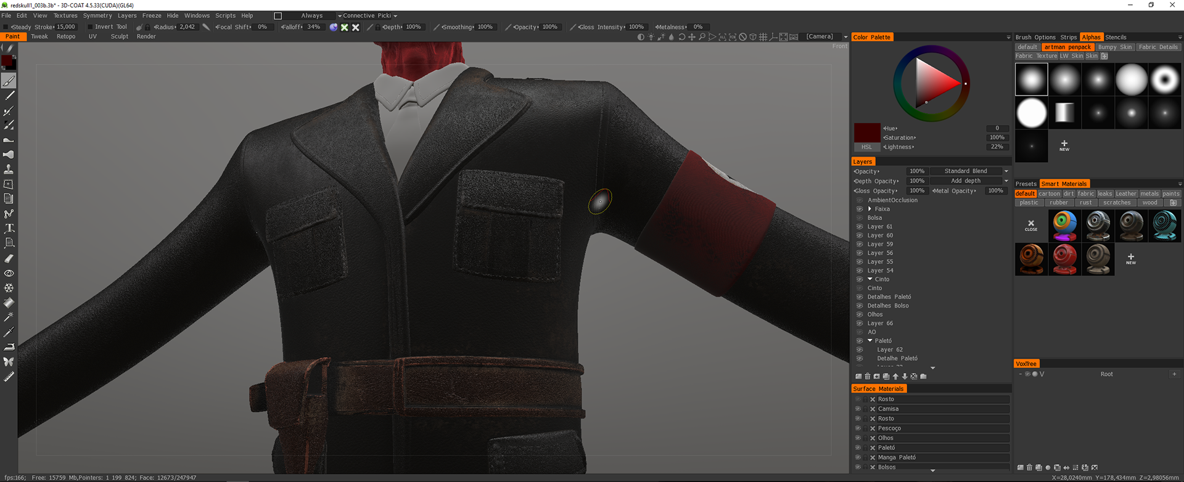Click the CLOSE button in Smart Materials

pyautogui.click(x=1031, y=226)
